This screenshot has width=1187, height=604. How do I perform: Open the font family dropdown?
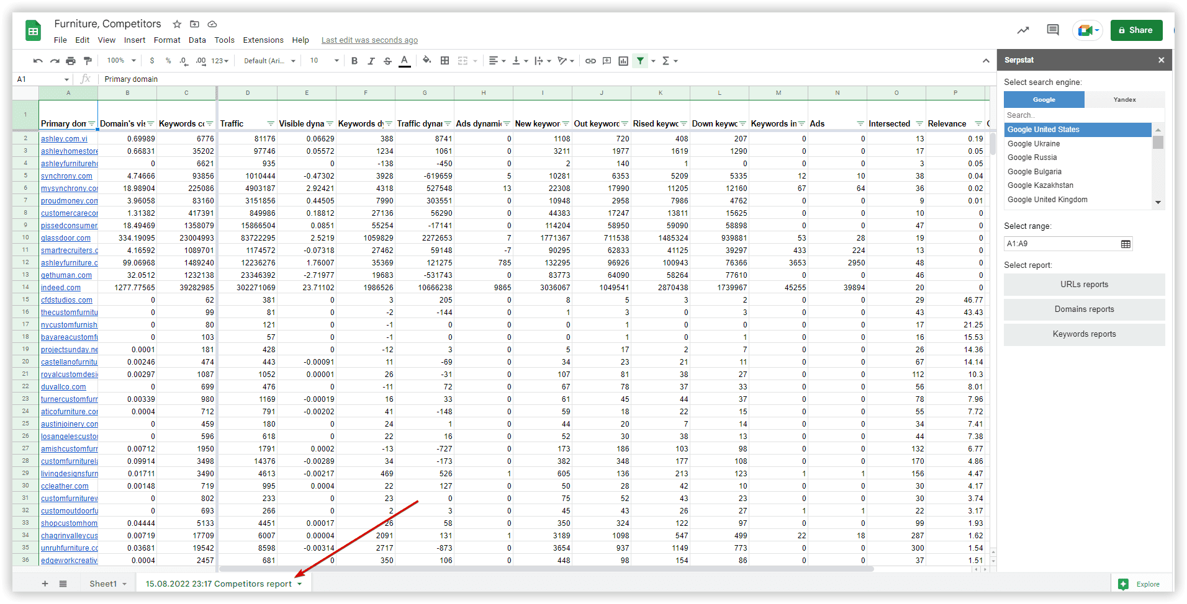(x=268, y=60)
